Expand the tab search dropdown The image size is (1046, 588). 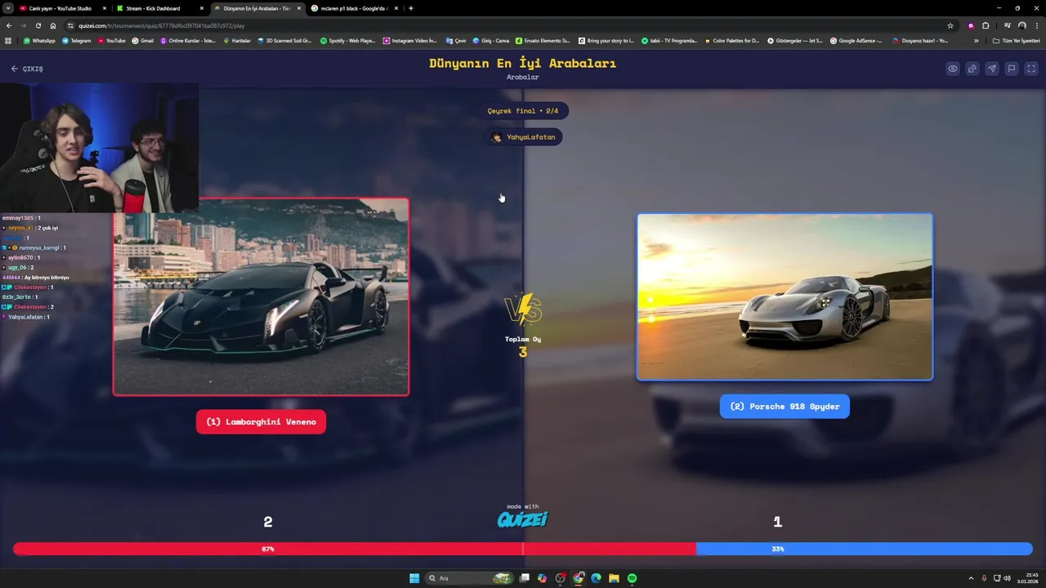tap(8, 8)
